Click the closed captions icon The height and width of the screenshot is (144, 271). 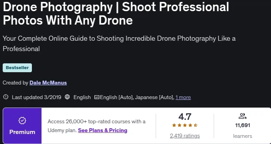[97, 97]
